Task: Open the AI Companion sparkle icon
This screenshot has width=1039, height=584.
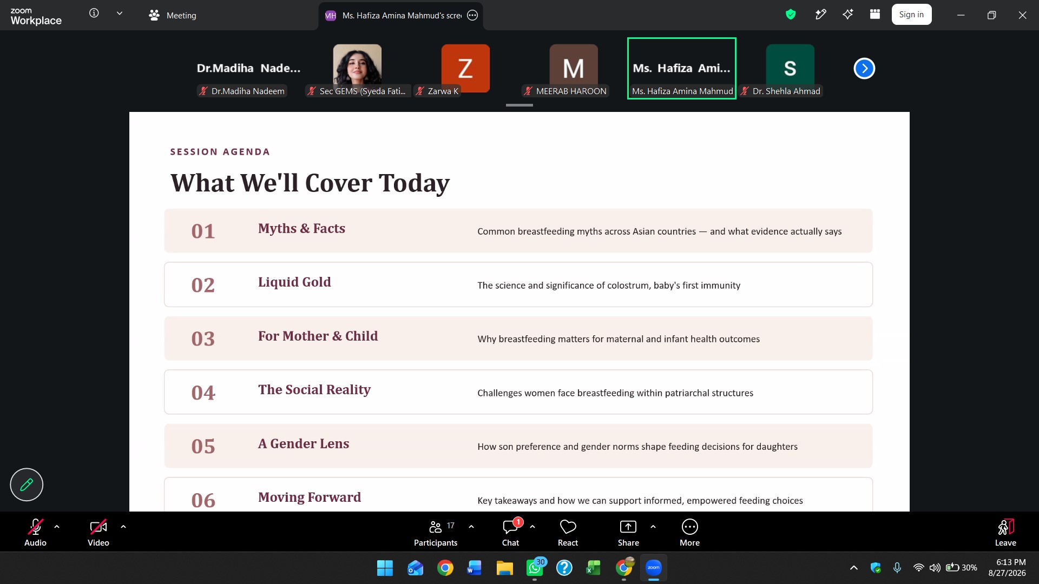Action: click(848, 15)
